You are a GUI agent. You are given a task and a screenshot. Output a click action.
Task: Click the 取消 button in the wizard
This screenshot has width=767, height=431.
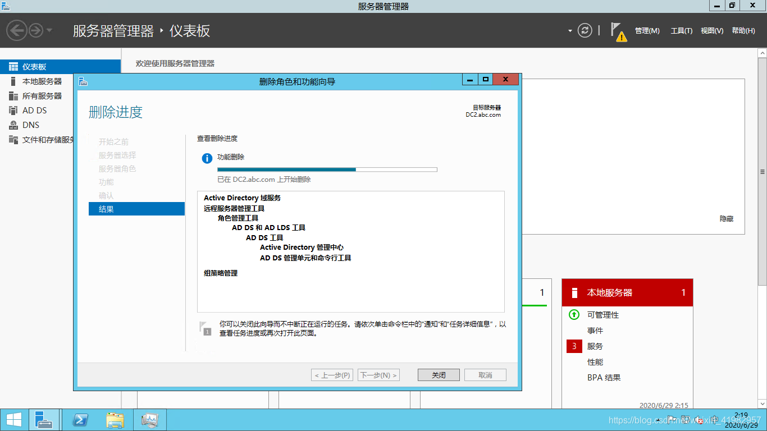tap(485, 375)
